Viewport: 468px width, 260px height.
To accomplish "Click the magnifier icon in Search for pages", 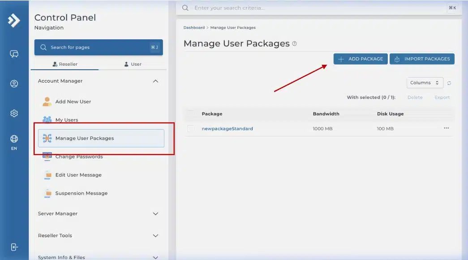I will point(43,47).
